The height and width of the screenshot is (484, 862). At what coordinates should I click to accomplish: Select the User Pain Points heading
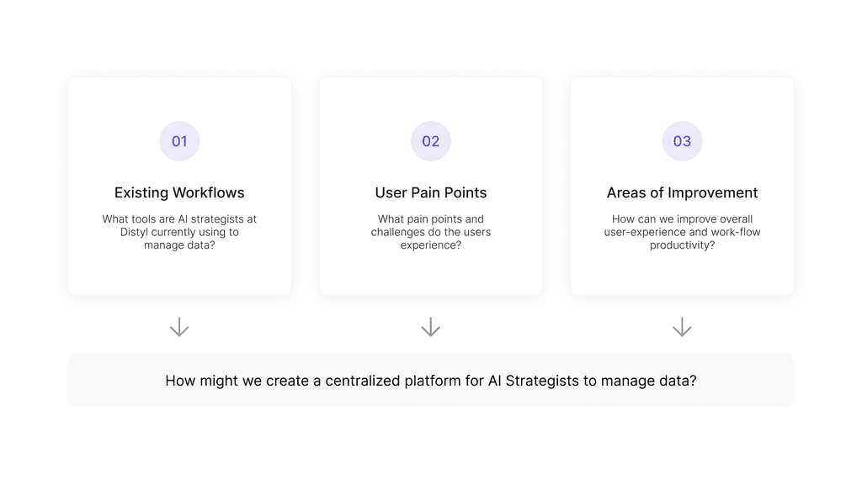coord(431,192)
